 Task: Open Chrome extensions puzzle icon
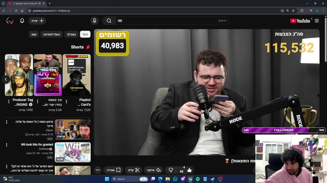pyautogui.click(x=302, y=11)
